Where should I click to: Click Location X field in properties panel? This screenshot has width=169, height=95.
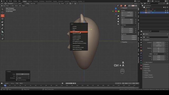[x=159, y=42]
